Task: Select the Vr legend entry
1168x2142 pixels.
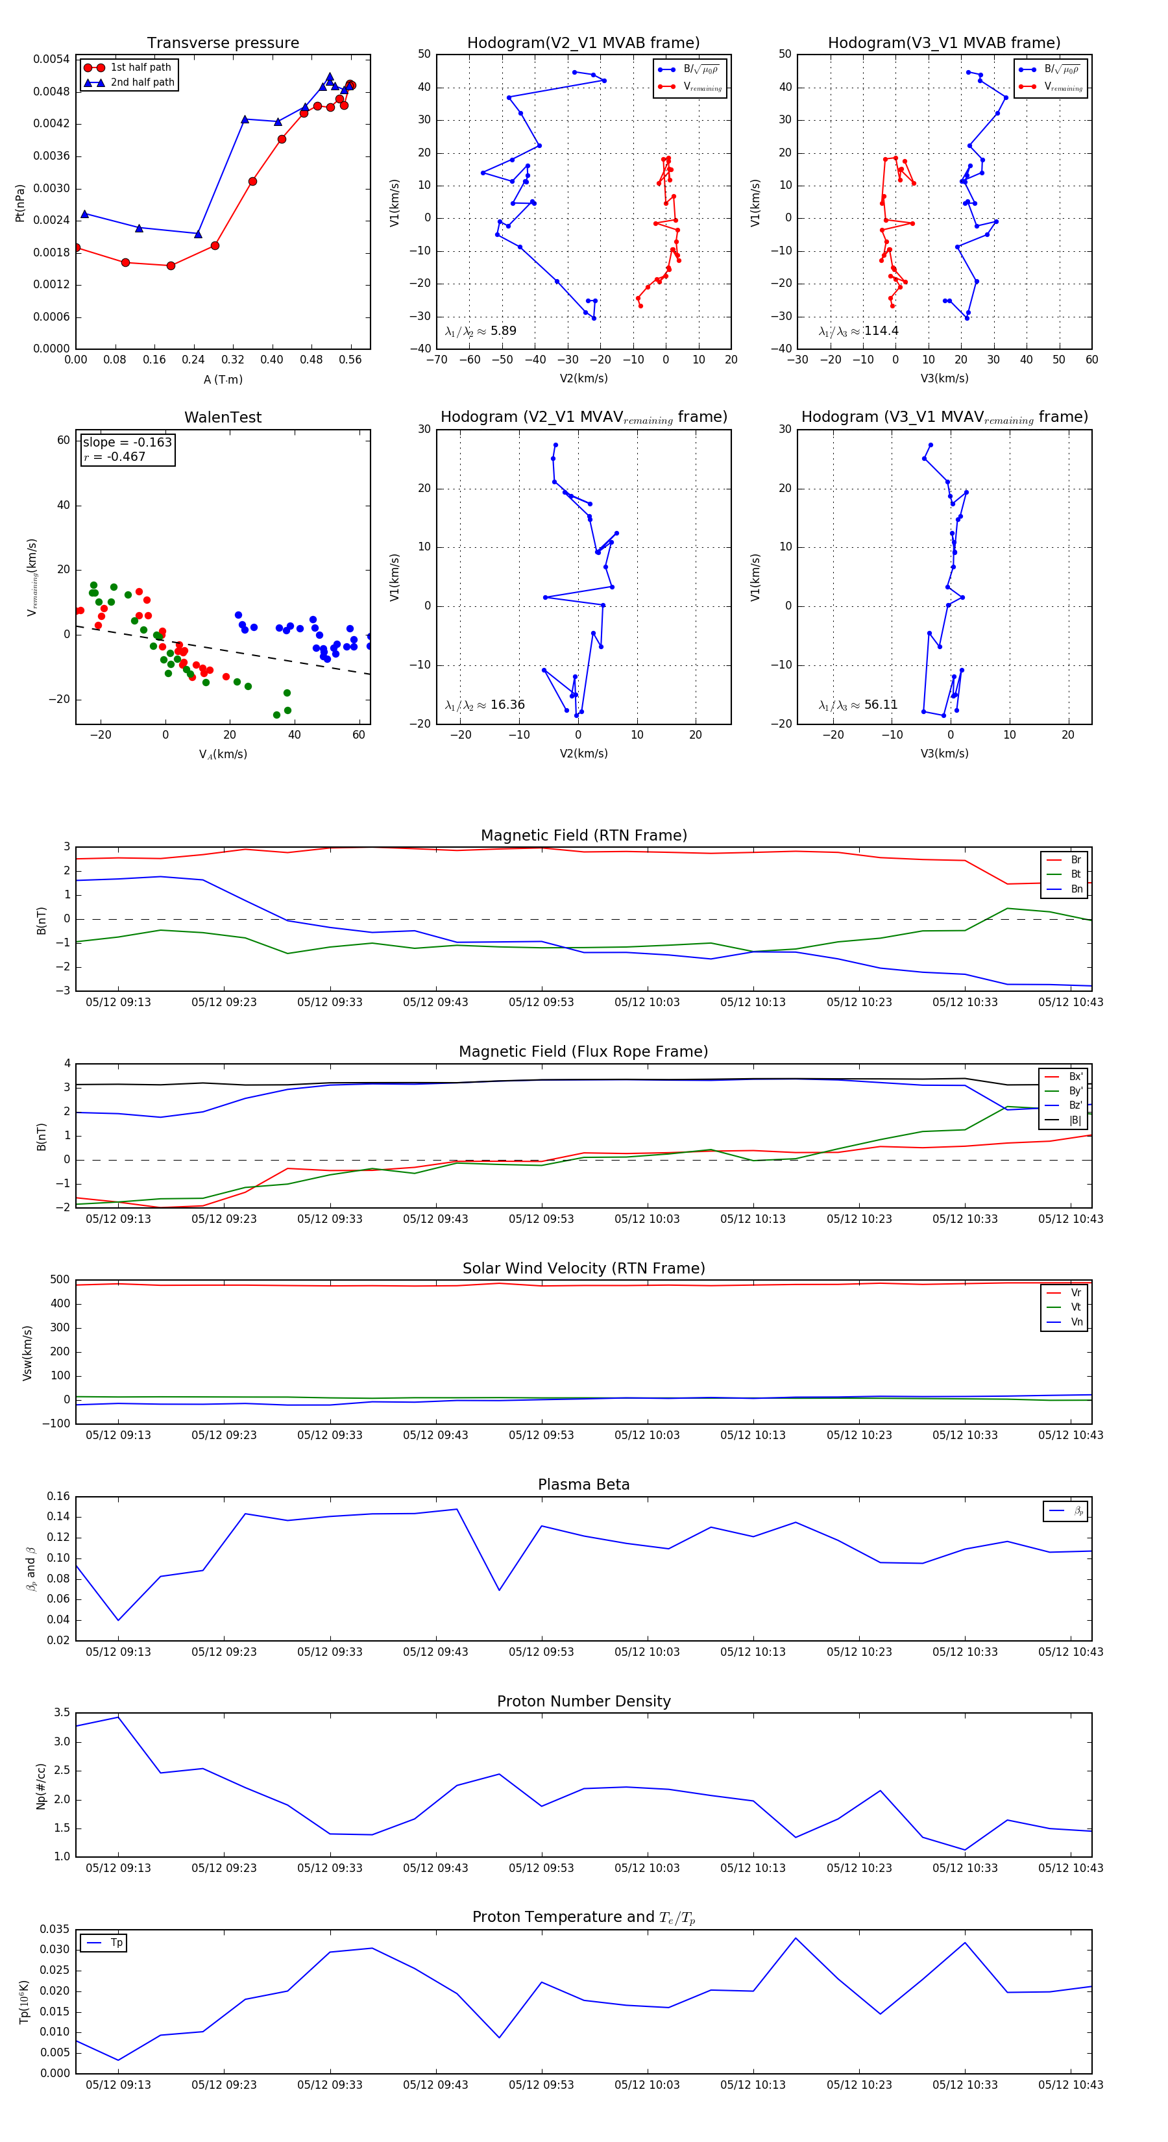Action: 1064,1292
